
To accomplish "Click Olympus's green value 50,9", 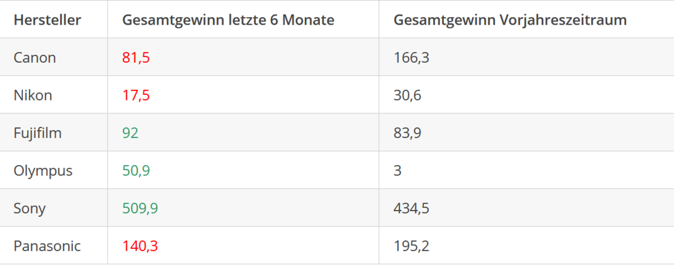I will click(136, 171).
